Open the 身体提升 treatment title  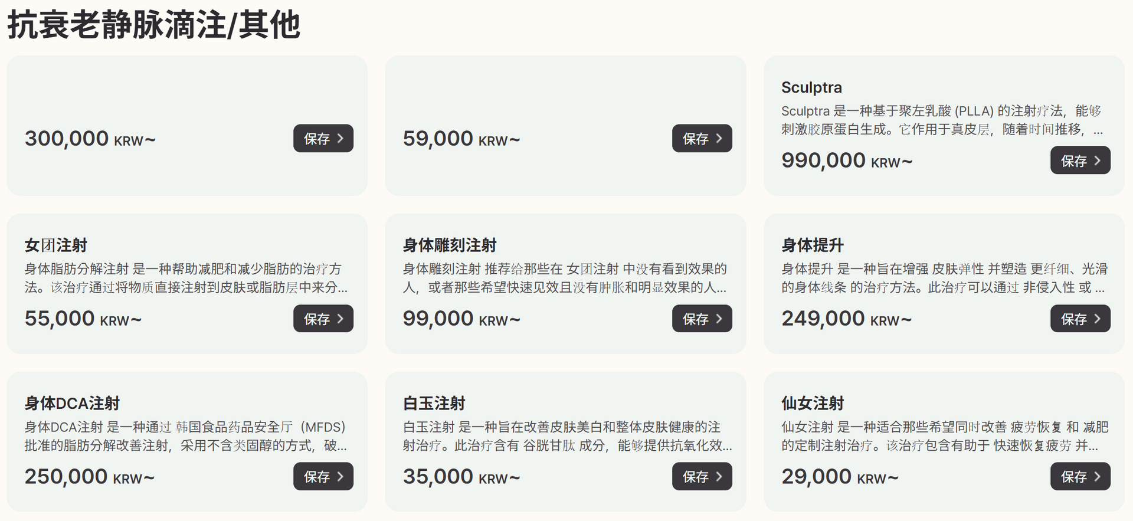pos(812,245)
